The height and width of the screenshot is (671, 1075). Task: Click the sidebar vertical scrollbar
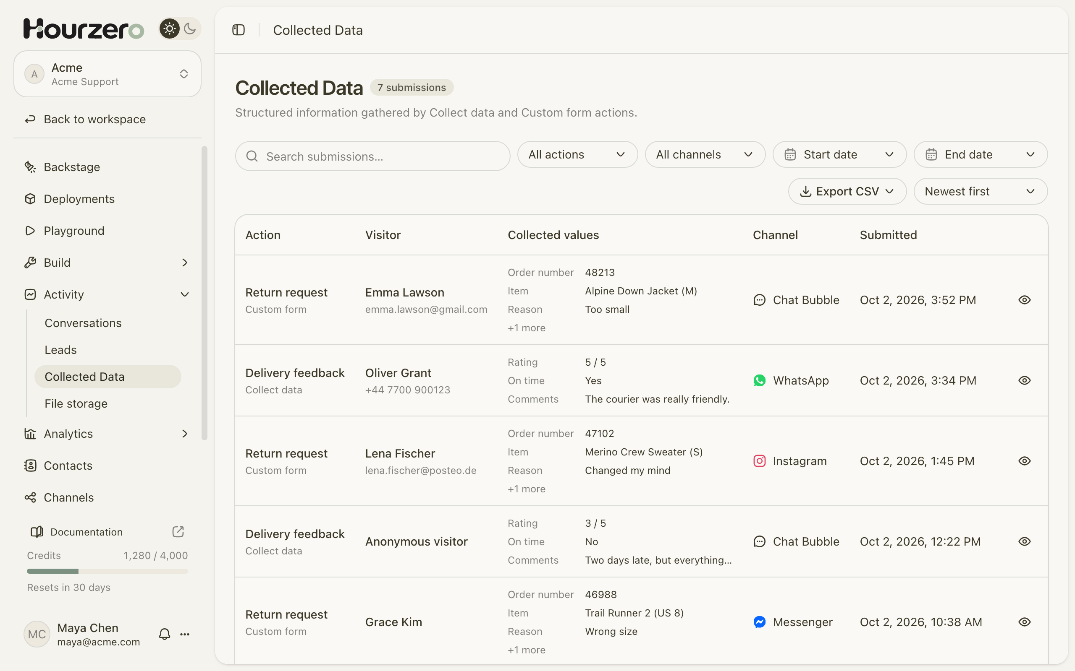205,293
